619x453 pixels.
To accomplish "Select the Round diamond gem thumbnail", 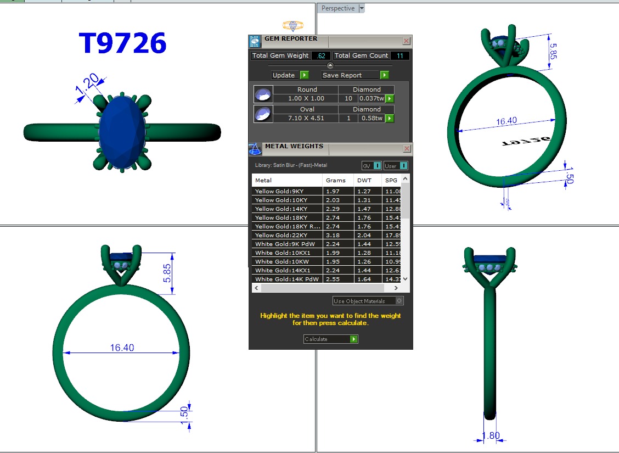I will [263, 94].
